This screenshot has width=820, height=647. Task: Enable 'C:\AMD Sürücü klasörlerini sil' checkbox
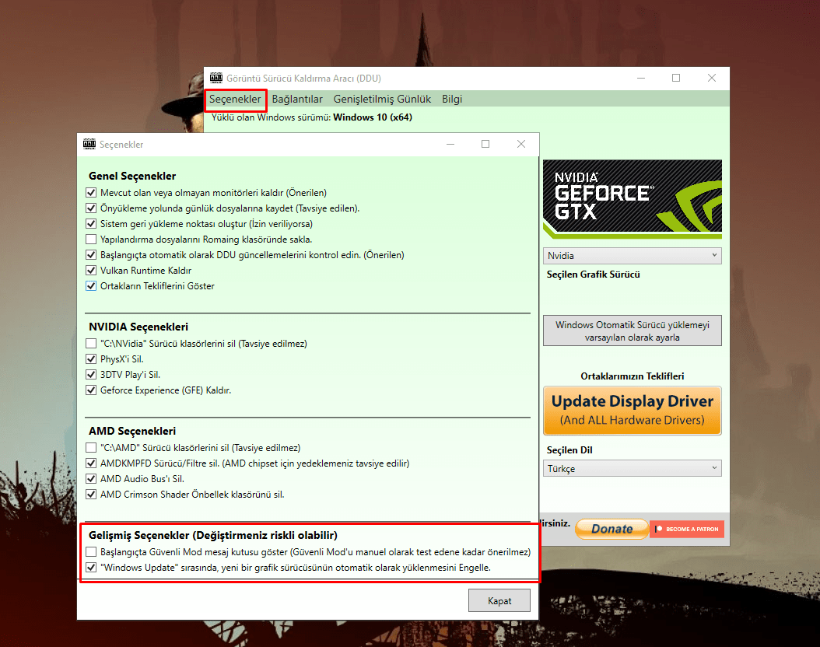[91, 448]
